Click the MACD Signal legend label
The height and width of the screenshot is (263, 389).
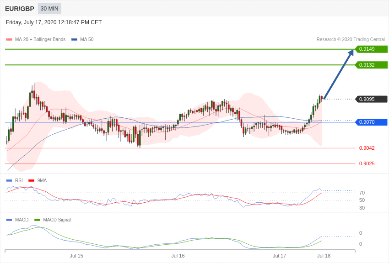click(x=57, y=220)
